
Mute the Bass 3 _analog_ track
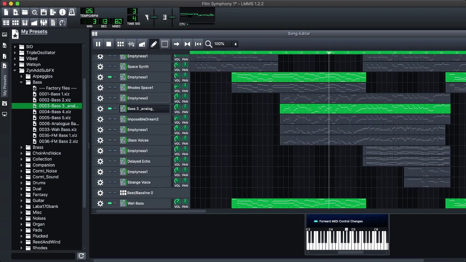[110, 108]
